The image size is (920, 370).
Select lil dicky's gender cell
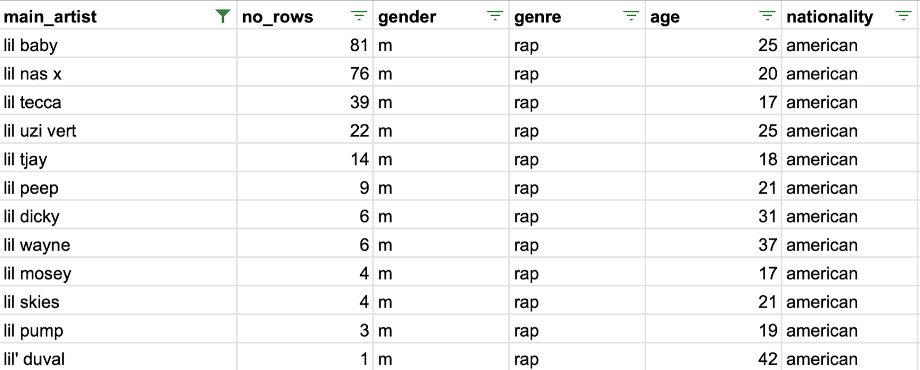point(441,215)
